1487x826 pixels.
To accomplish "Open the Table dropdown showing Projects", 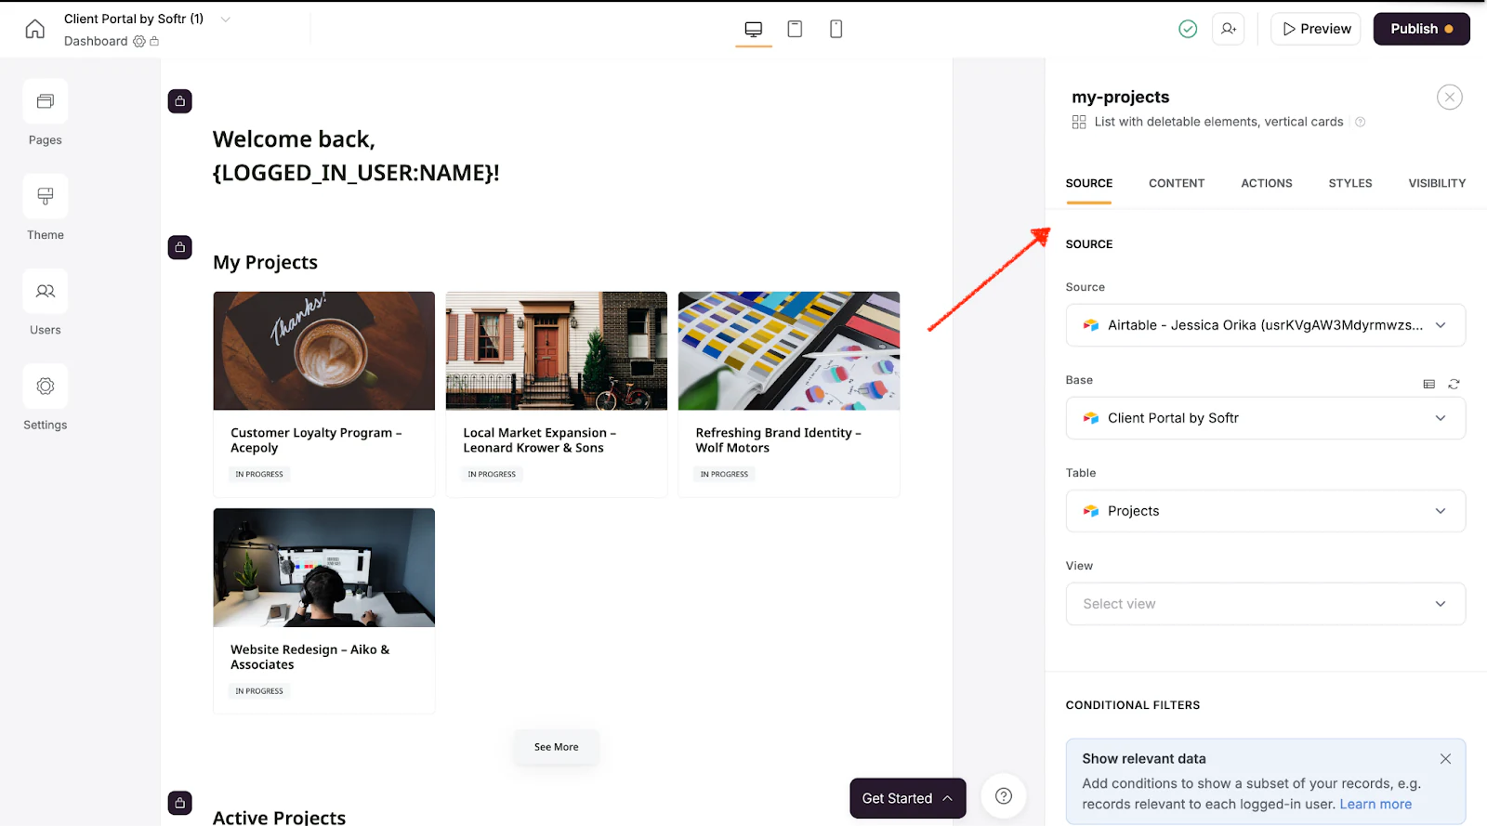I will [x=1266, y=511].
